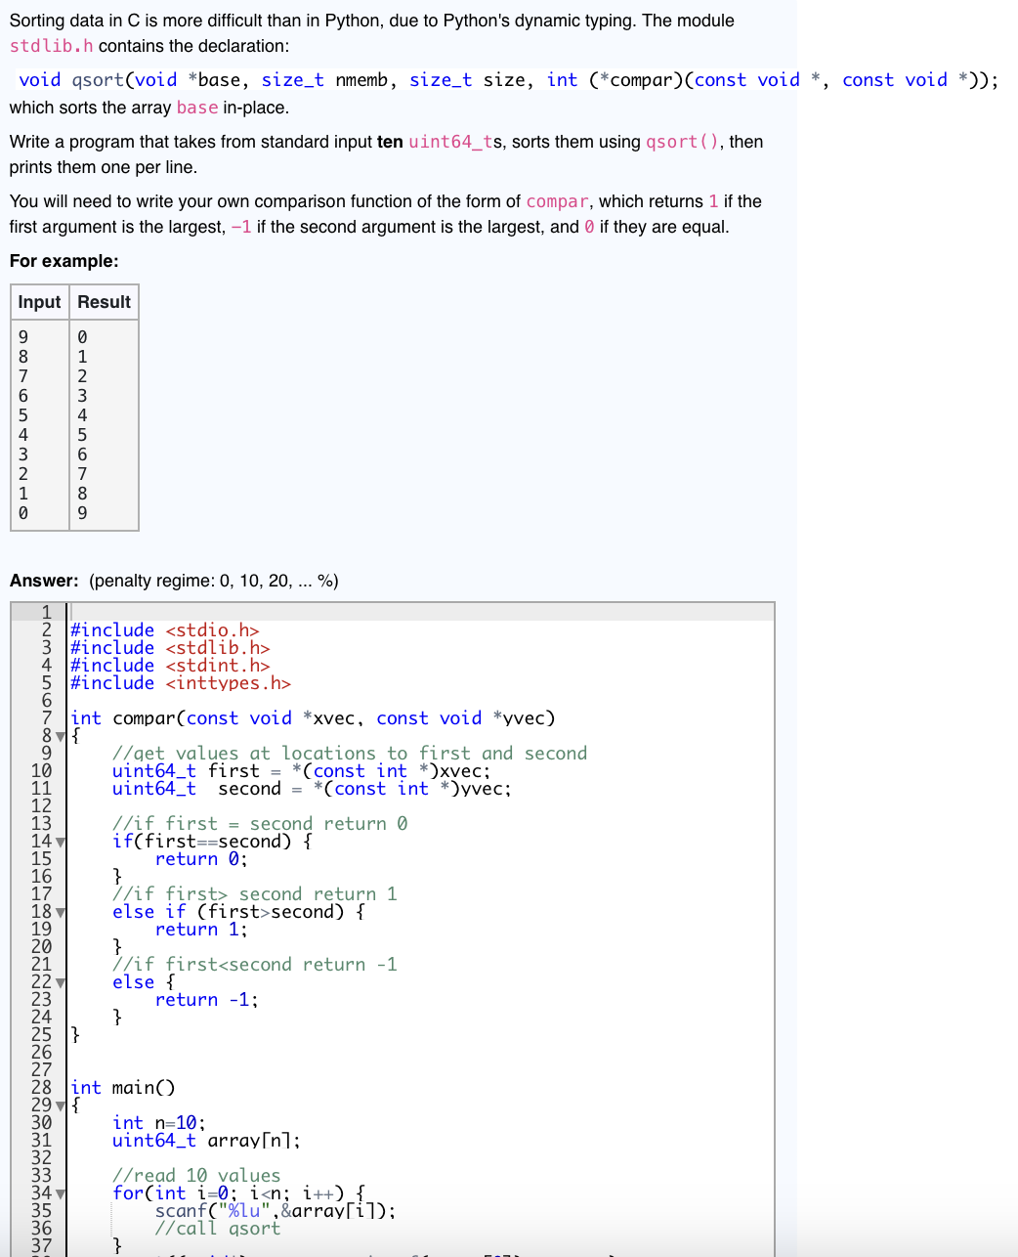Click the 'uint64_t first' declaration line
The width and height of the screenshot is (1018, 1257).
[x=301, y=771]
